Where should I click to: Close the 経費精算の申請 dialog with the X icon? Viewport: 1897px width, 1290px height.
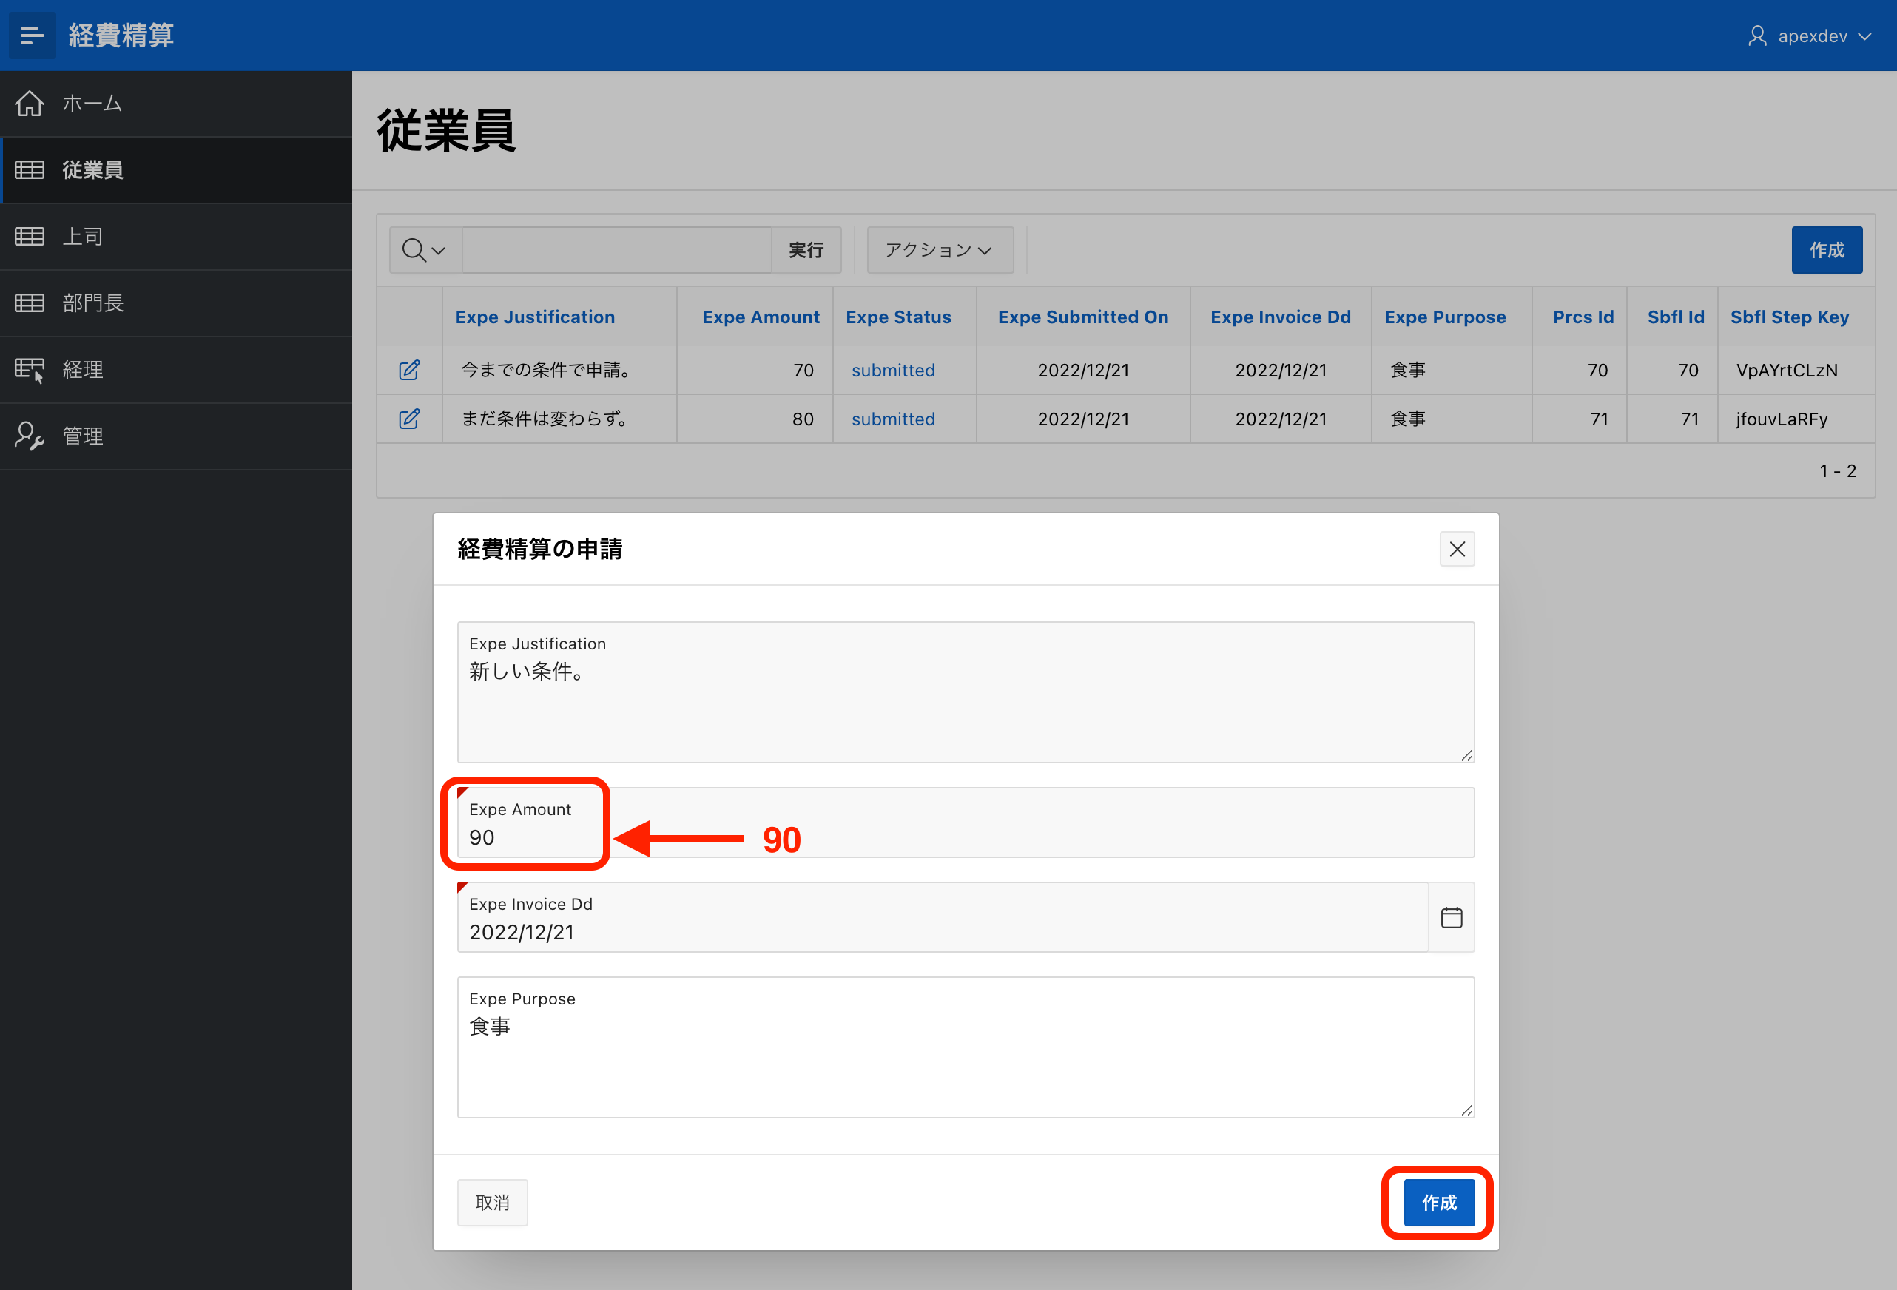click(x=1456, y=549)
